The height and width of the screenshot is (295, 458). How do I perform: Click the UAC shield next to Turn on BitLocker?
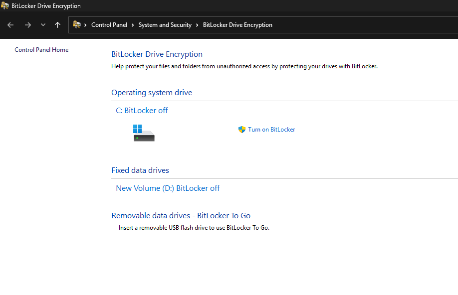tap(242, 129)
